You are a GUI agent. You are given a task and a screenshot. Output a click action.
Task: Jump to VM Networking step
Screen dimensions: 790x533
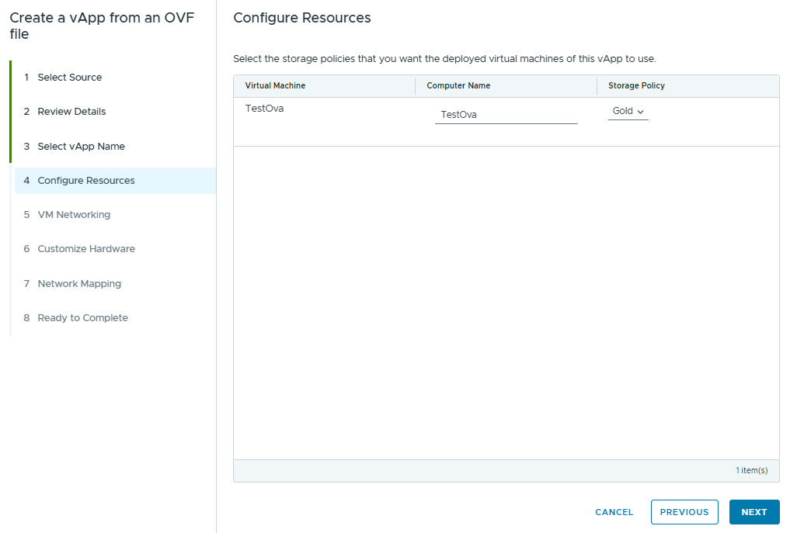click(74, 215)
